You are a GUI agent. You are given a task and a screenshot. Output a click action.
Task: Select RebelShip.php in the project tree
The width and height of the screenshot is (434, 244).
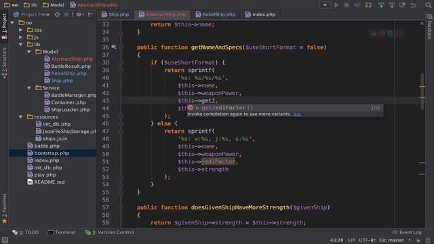(x=66, y=73)
